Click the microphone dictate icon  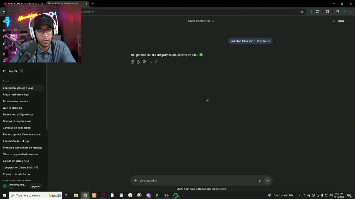click(260, 181)
